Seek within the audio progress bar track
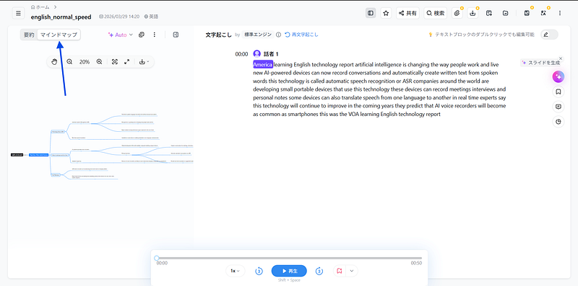 [x=290, y=258]
